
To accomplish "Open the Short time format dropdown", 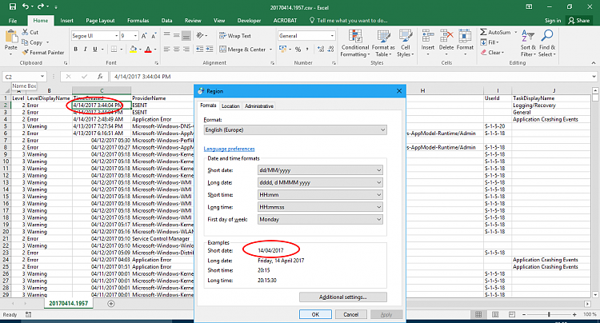I will click(x=320, y=194).
